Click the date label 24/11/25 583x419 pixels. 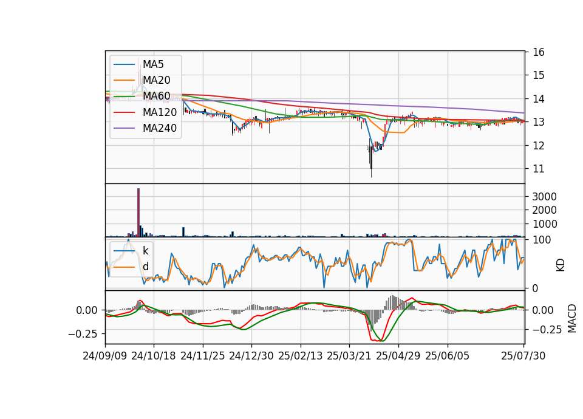pos(203,356)
